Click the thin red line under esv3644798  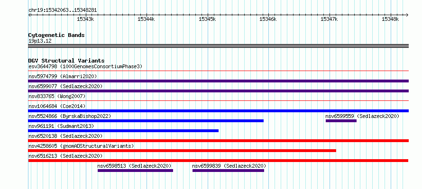coord(218,71)
